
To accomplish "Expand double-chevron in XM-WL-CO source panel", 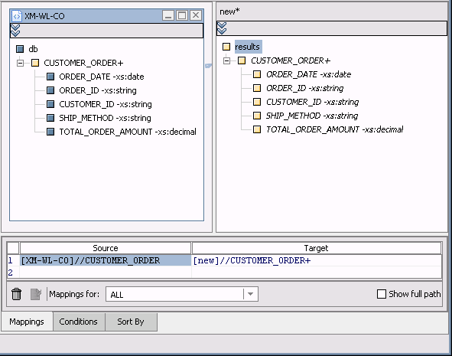I will click(x=15, y=31).
